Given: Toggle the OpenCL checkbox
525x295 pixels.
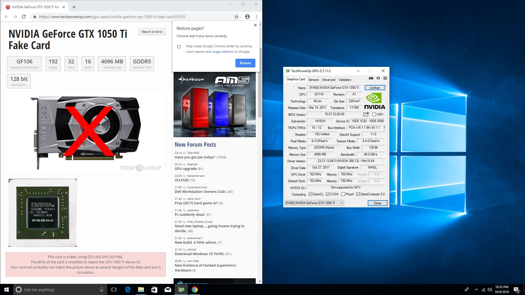Looking at the screenshot, I should point(310,194).
